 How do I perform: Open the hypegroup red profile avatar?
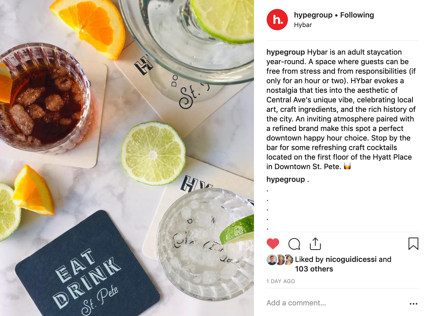coord(277,20)
